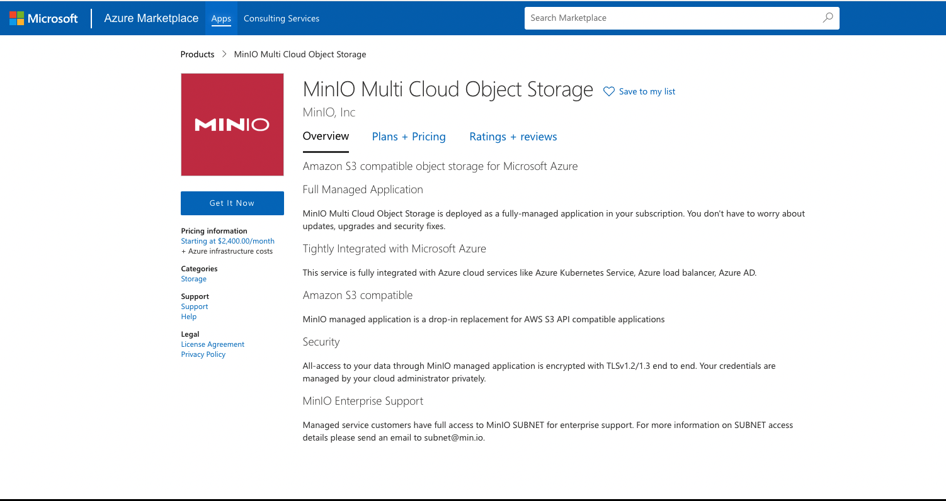Open the Storage category link
The height and width of the screenshot is (501, 946).
pyautogui.click(x=193, y=279)
